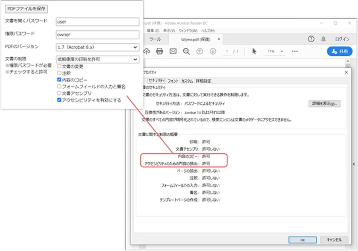
Task: Check the 文書アセンブリ checkbox
Action: 59,93
